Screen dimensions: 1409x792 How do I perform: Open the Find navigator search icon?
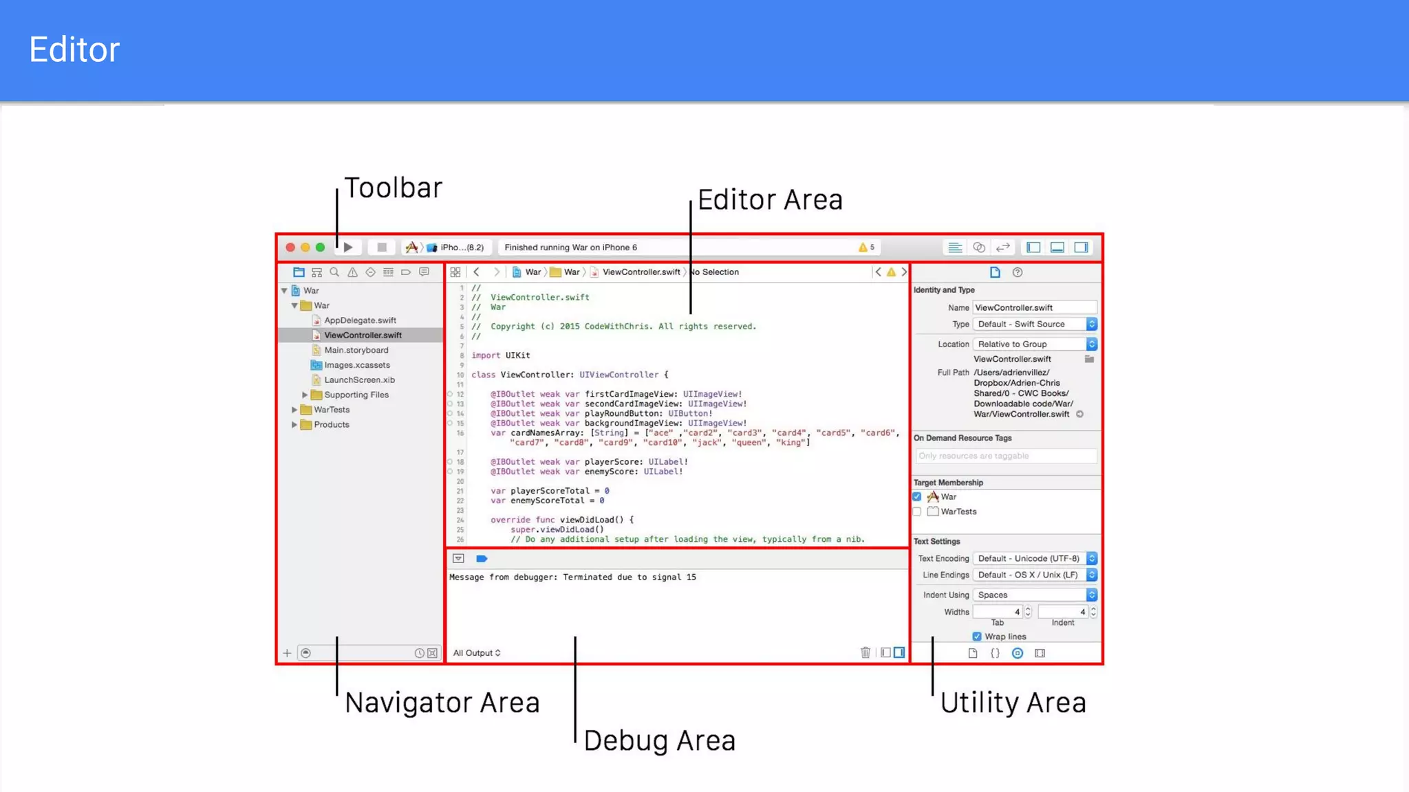pyautogui.click(x=334, y=272)
